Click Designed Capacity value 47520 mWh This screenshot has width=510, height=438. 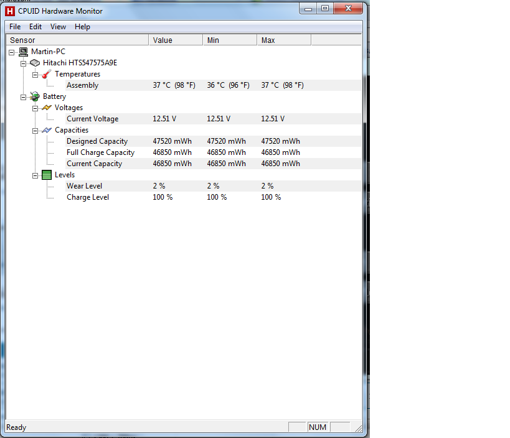(172, 141)
